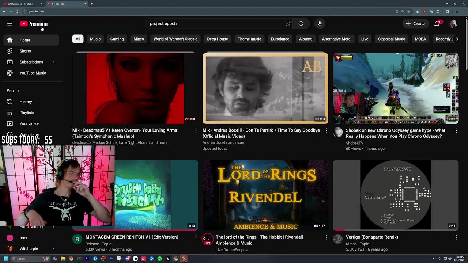Switch to the Querencia YouTube tab
The height and width of the screenshot is (263, 468).
[20, 4]
